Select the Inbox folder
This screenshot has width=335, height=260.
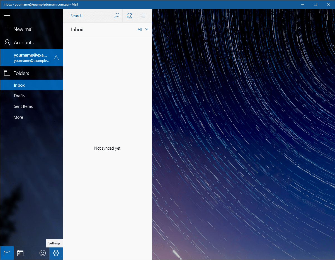click(20, 85)
